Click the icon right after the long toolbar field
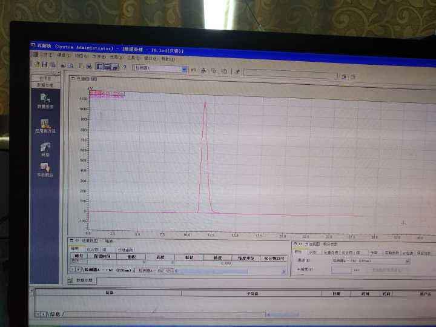Screen dimensions: 436x327 tap(344, 76)
